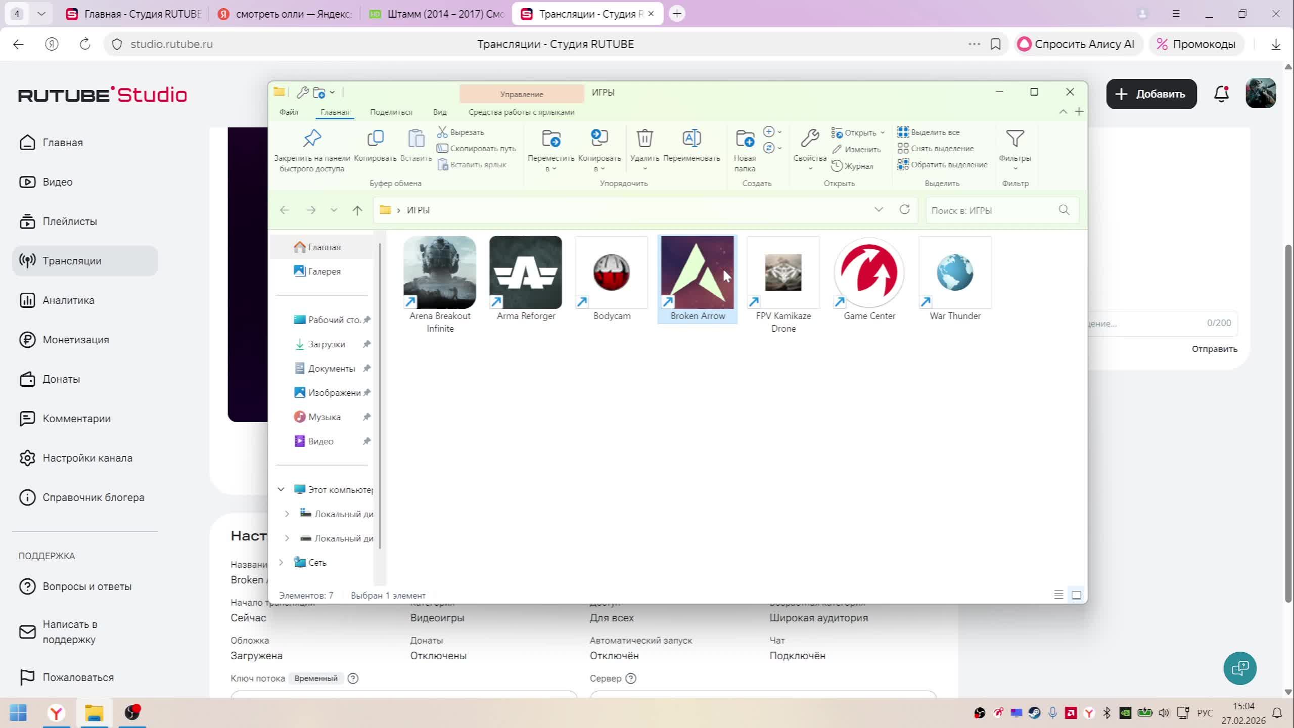This screenshot has width=1294, height=728.
Task: Click the Rename (Переименовать) ribbon icon
Action: pos(691,139)
